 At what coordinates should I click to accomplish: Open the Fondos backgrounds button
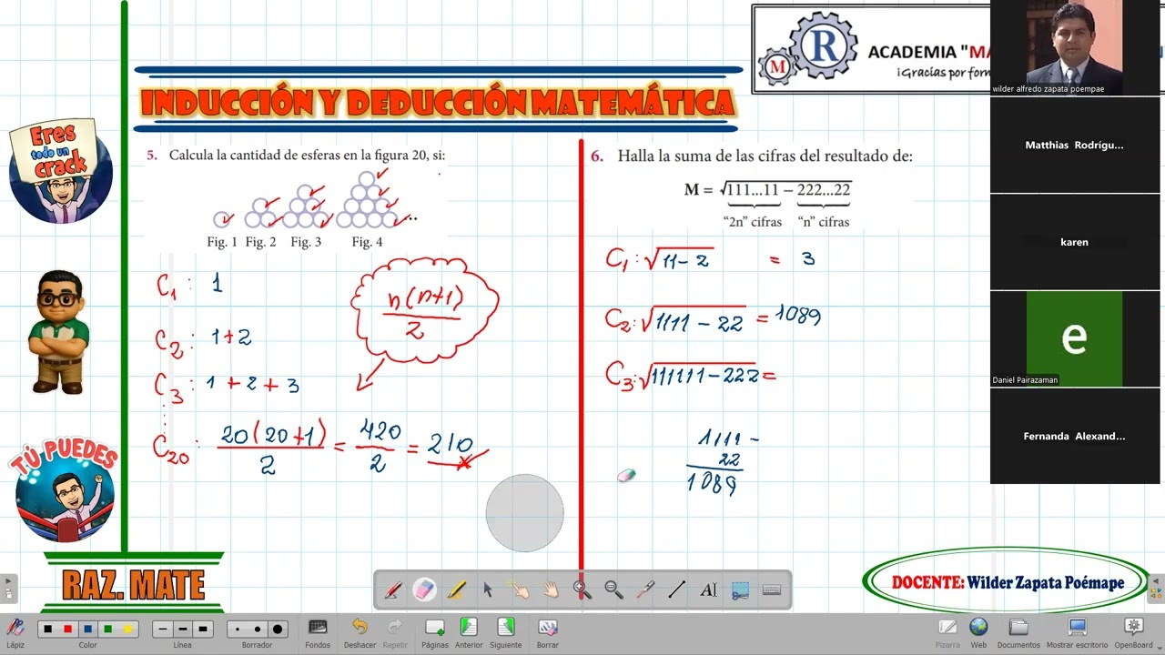(x=318, y=632)
